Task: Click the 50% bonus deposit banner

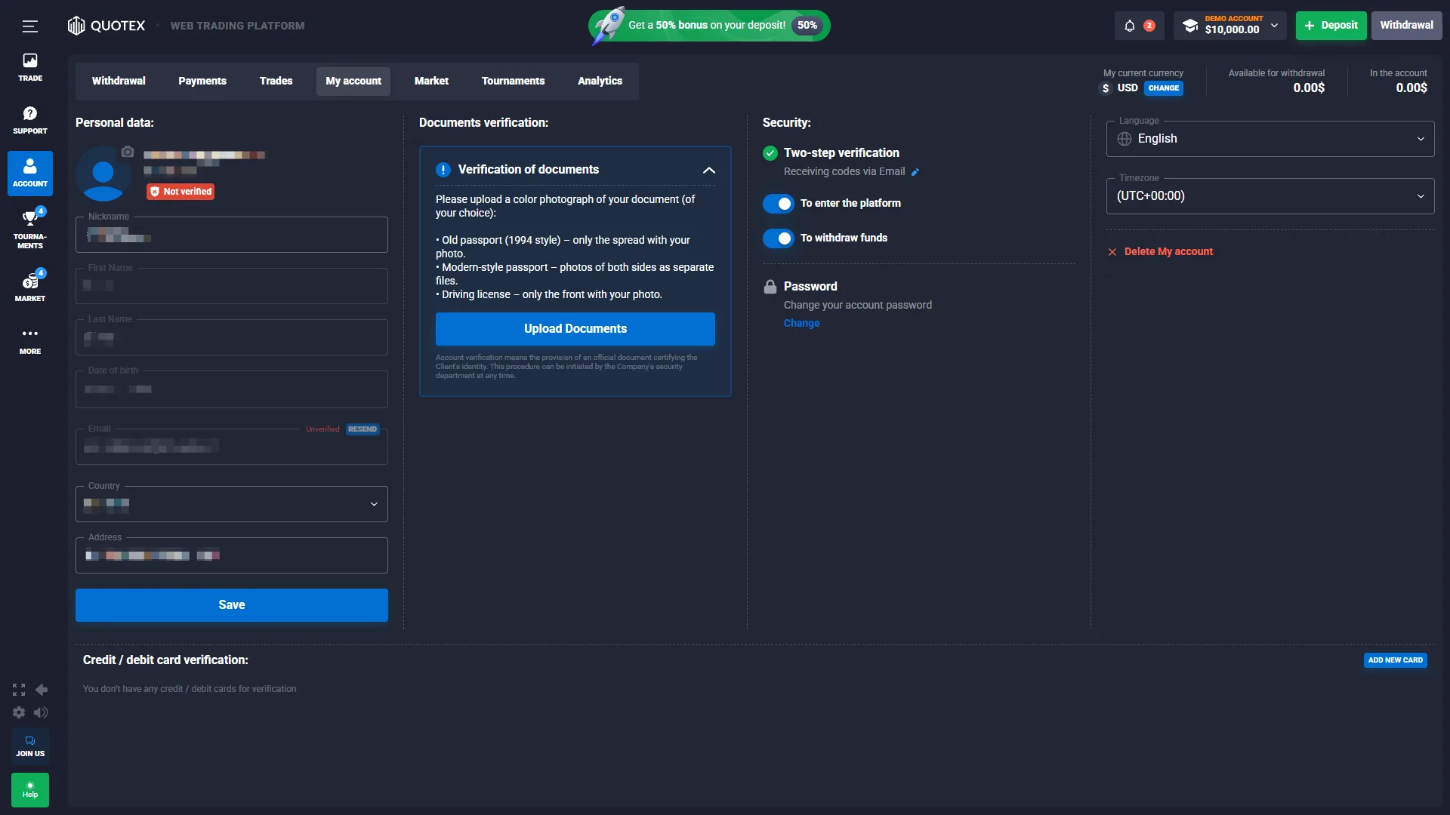Action: 709,26
